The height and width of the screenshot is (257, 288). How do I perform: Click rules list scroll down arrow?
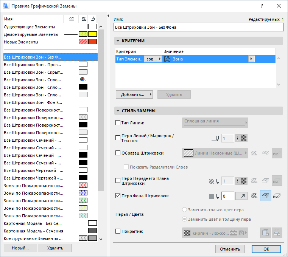coord(101,239)
